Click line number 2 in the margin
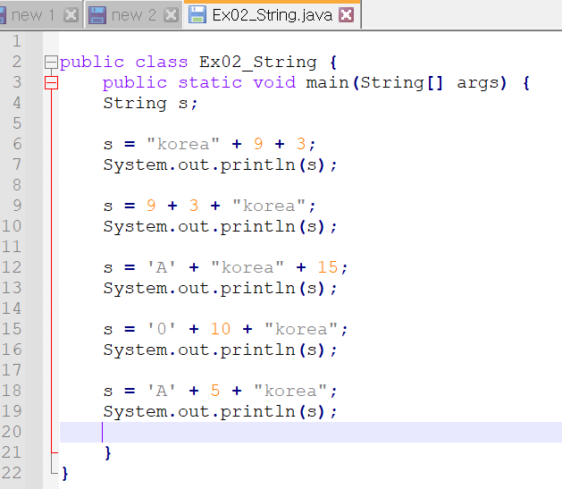The height and width of the screenshot is (489, 562). coord(17,62)
